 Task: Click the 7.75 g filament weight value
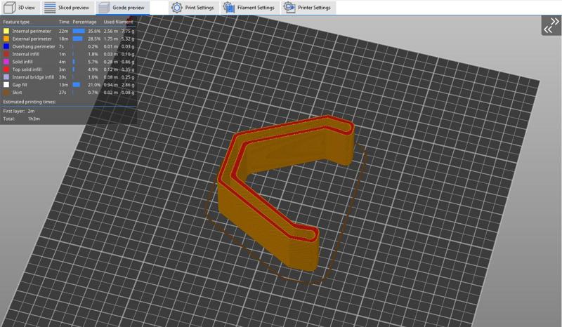(x=128, y=31)
